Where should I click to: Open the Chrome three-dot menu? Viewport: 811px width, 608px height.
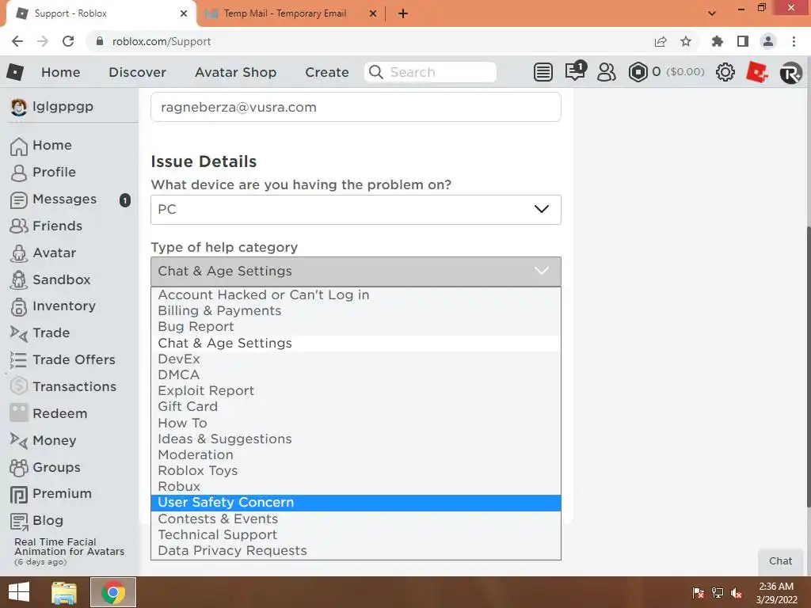click(x=794, y=41)
